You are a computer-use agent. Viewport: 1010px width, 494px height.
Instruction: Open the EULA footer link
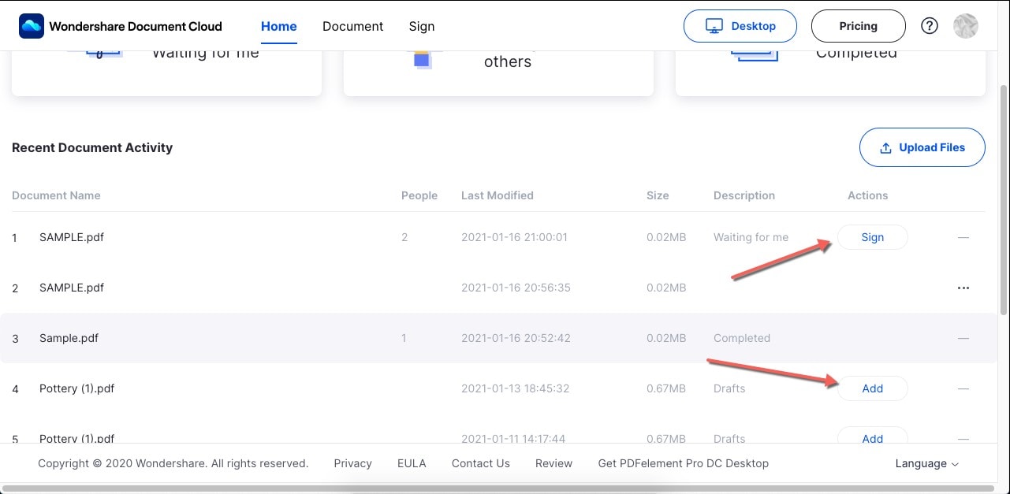tap(412, 463)
